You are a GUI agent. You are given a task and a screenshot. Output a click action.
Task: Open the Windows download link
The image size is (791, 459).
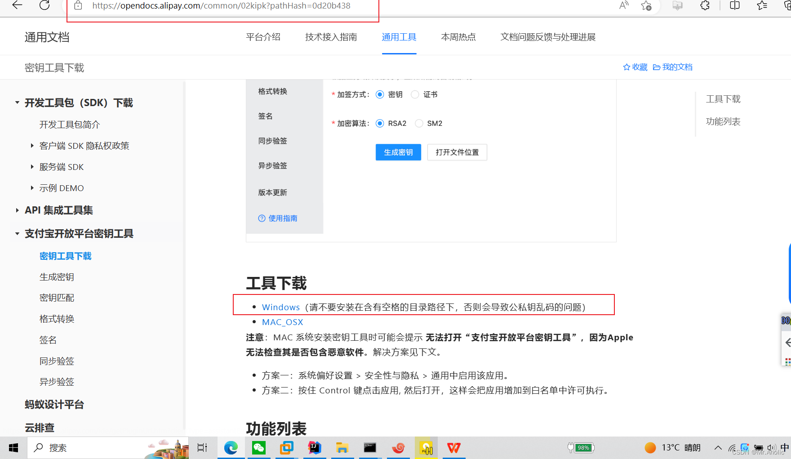[281, 307]
